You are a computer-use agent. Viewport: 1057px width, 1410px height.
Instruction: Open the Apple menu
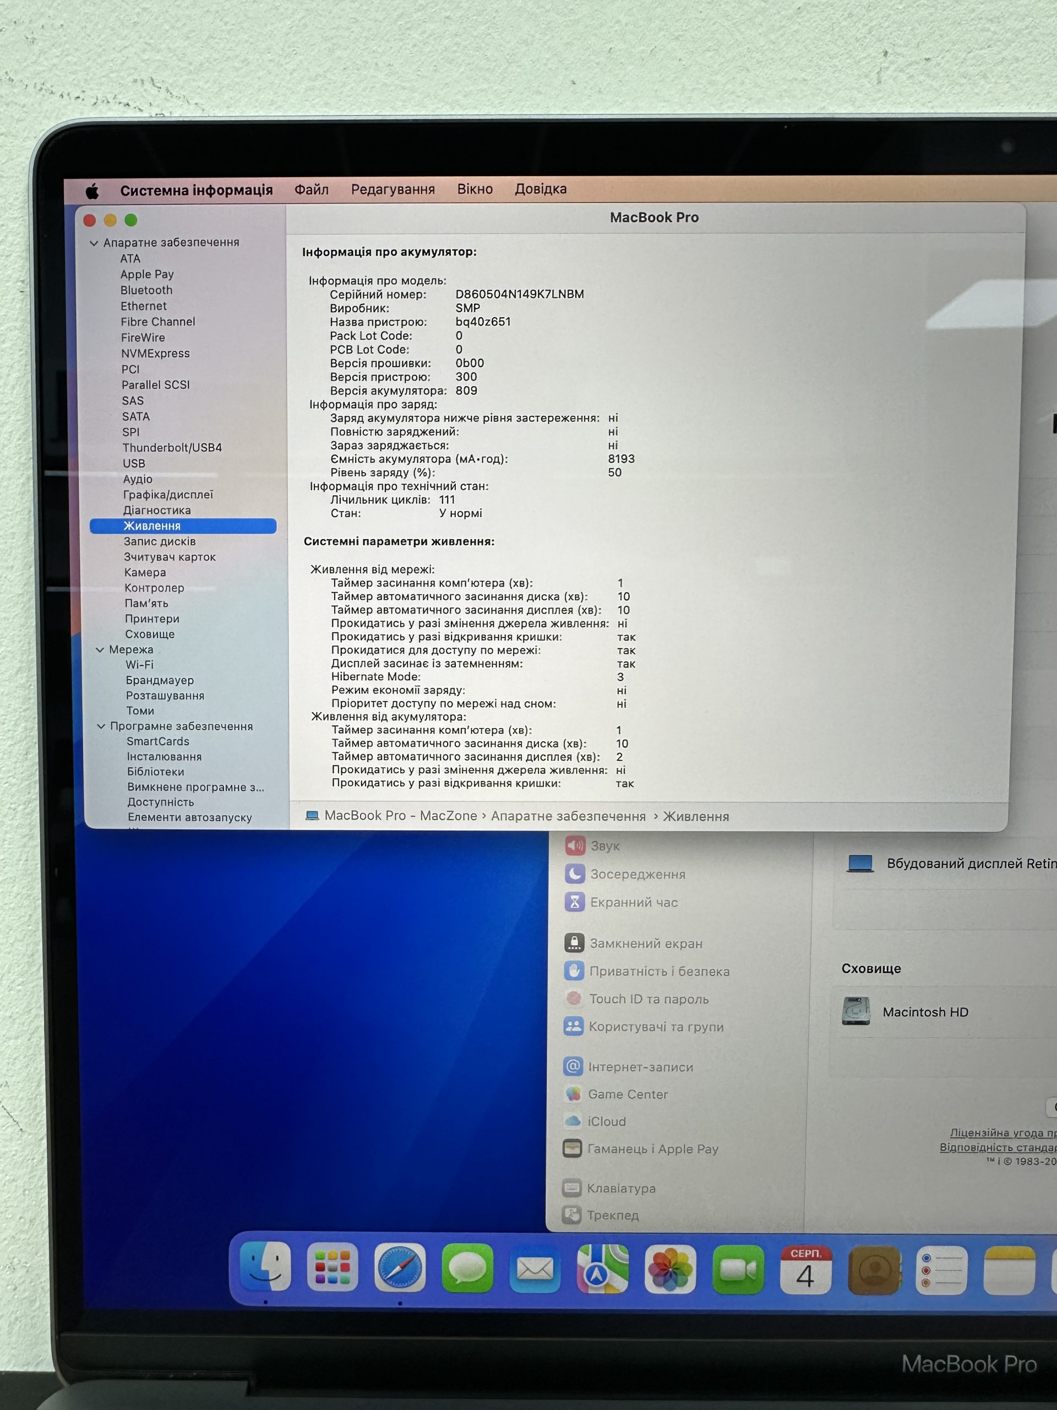click(92, 191)
